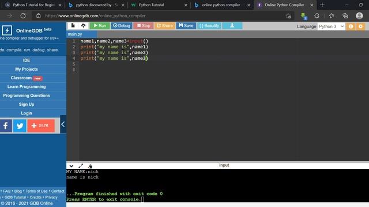Open the browser extensions puzzle icon
This screenshot has width=369, height=207.
click(x=317, y=16)
